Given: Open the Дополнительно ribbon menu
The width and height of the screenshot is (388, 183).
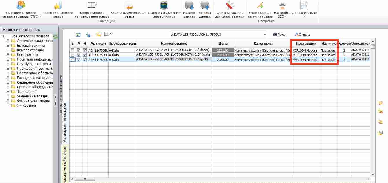Looking at the screenshot, I should click(304, 10).
